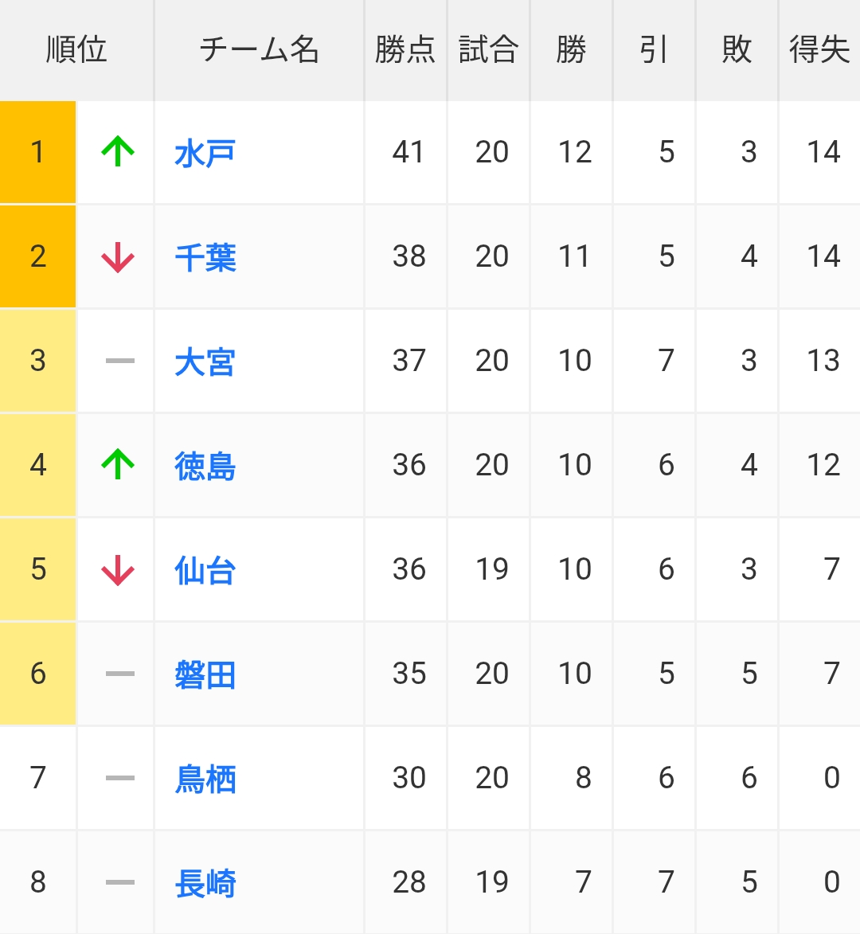Open the 水戸 team link

pyautogui.click(x=205, y=153)
